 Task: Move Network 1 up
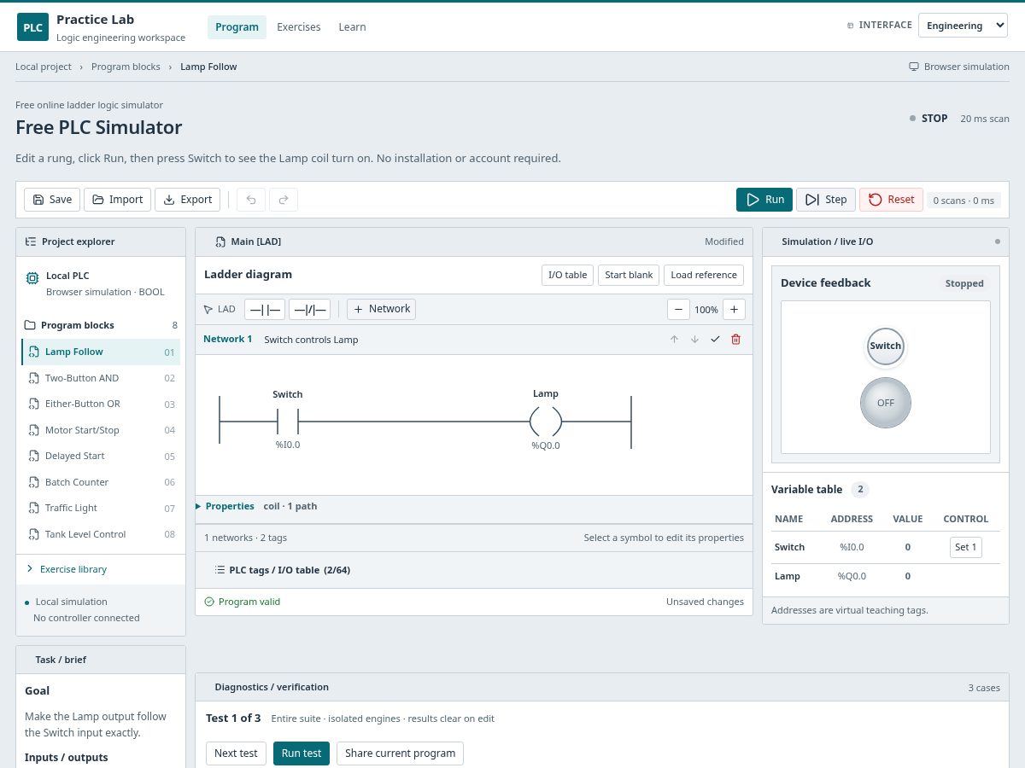pyautogui.click(x=674, y=340)
